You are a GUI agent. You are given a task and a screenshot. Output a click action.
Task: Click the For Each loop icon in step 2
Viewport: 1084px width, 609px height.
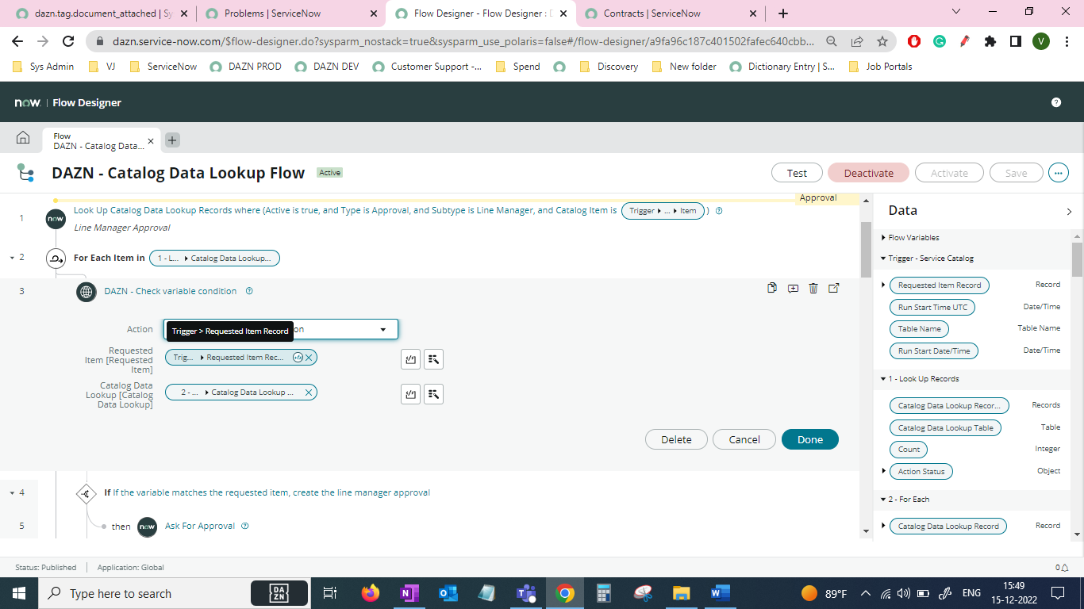56,258
